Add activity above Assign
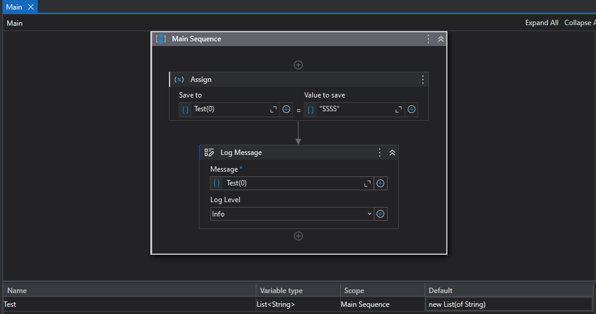 (298, 65)
